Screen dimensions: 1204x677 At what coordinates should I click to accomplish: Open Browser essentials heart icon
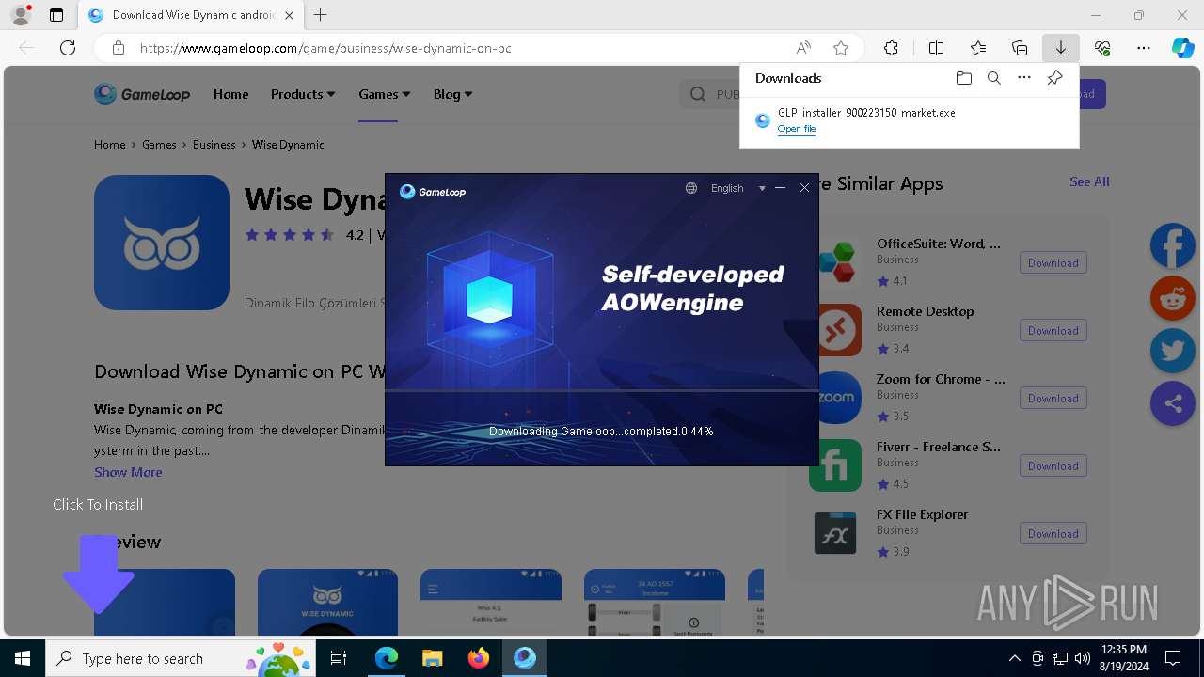pos(1102,48)
